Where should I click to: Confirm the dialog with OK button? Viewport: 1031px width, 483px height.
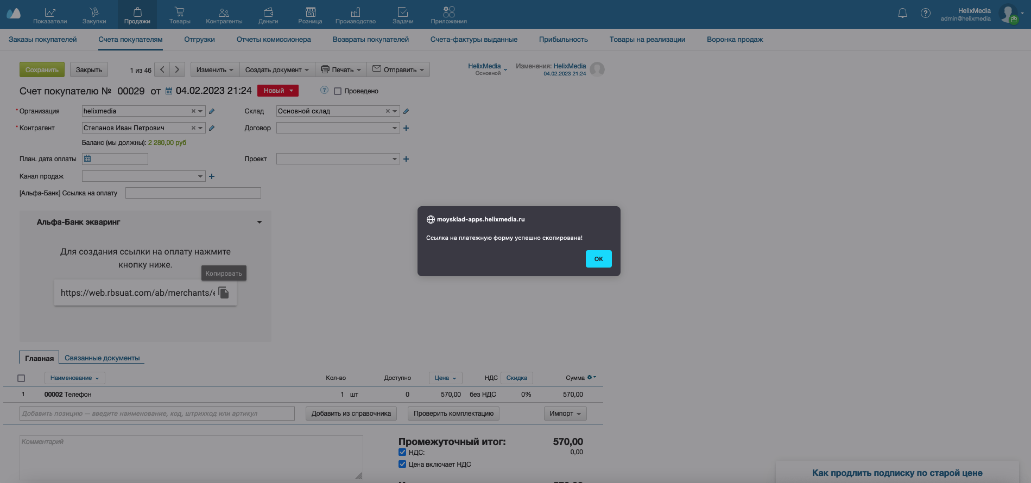[x=598, y=259]
